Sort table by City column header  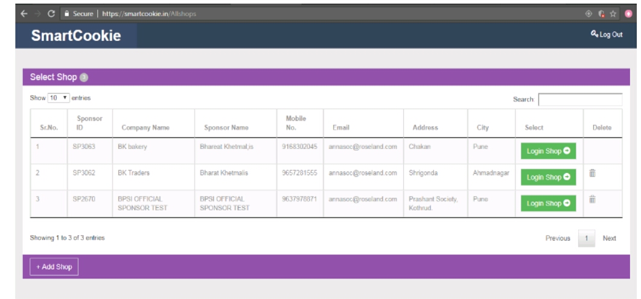coord(482,127)
